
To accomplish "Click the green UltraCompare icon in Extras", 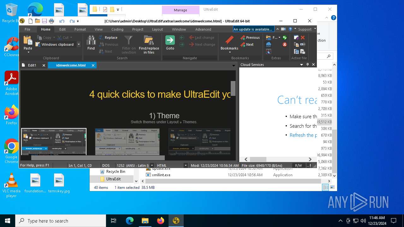I will [285, 38].
